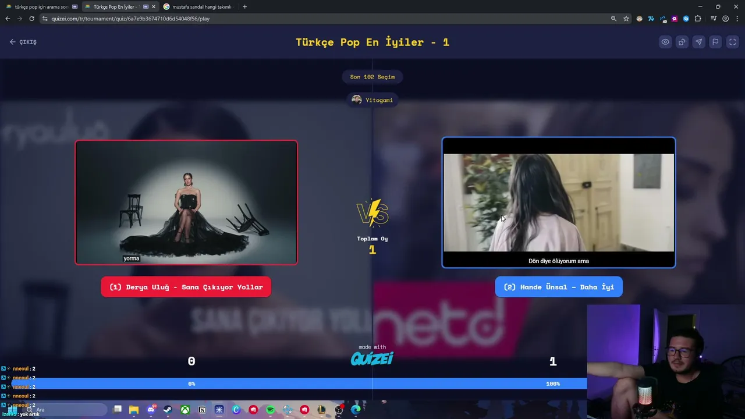Open Microsoft Edge from the taskbar
The height and width of the screenshot is (419, 745).
[x=356, y=410]
